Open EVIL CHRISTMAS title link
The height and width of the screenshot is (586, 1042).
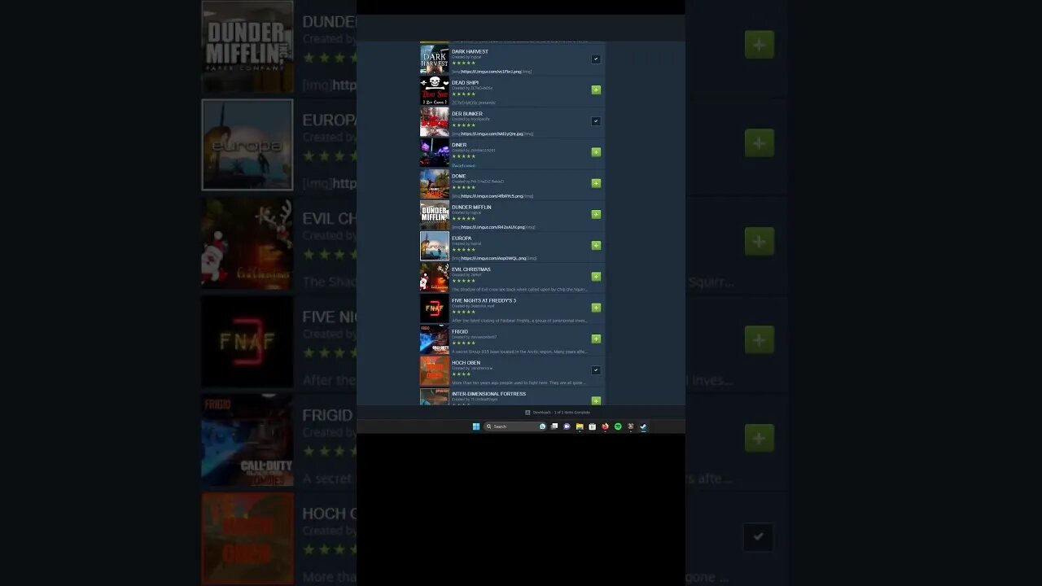coord(471,269)
